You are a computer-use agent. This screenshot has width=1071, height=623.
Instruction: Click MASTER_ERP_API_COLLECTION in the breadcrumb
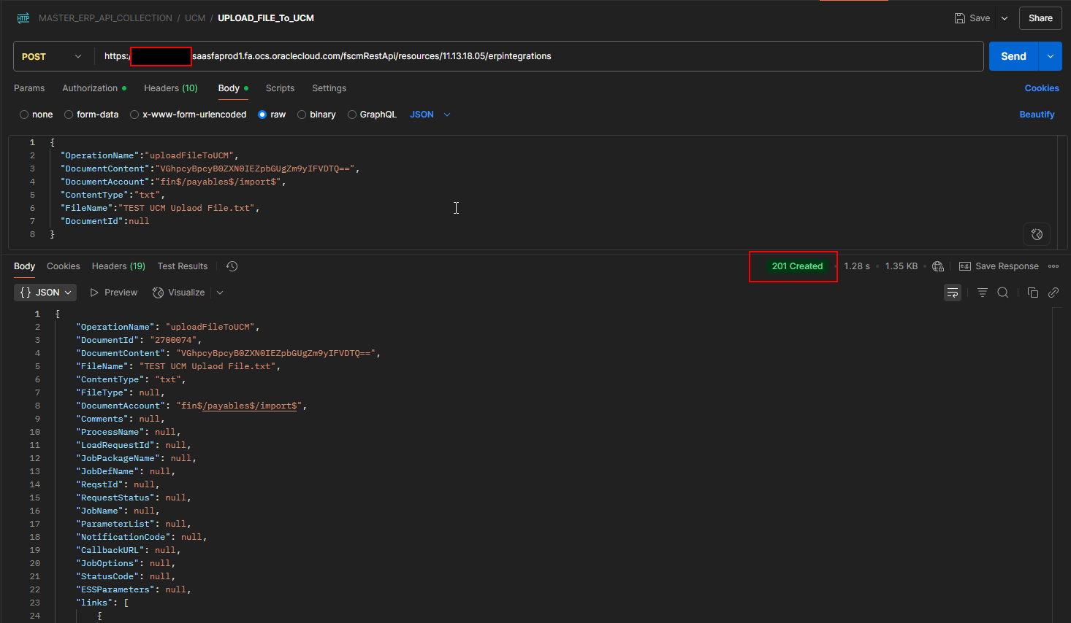pyautogui.click(x=105, y=18)
